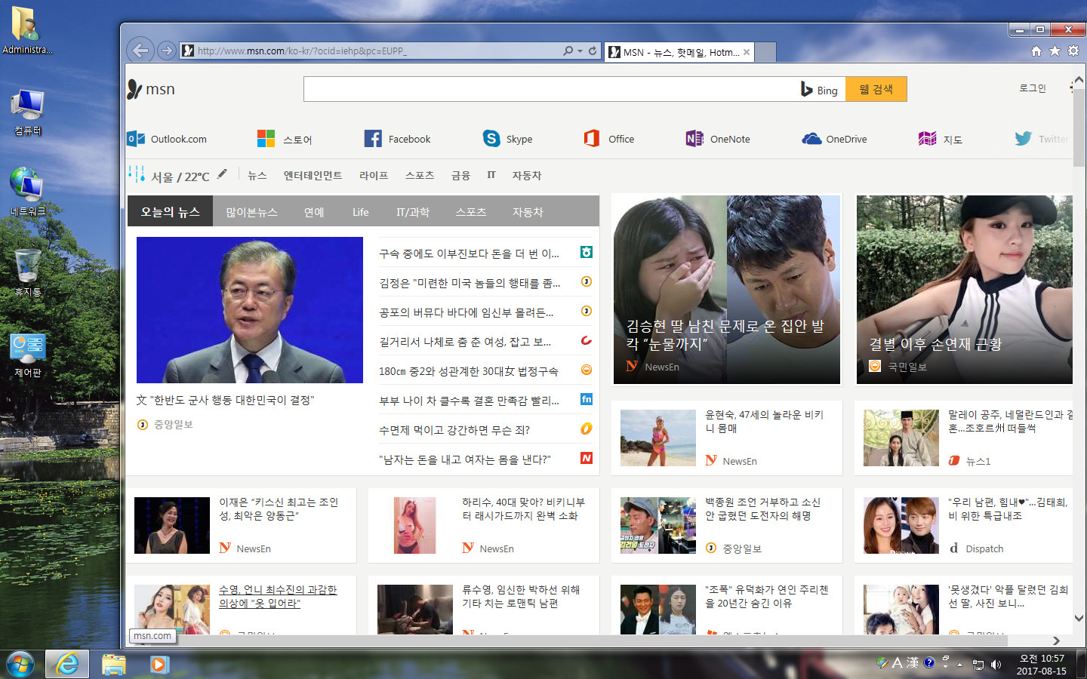Close the MSN browser tab
Screen dimensions: 1087x679
tap(747, 52)
